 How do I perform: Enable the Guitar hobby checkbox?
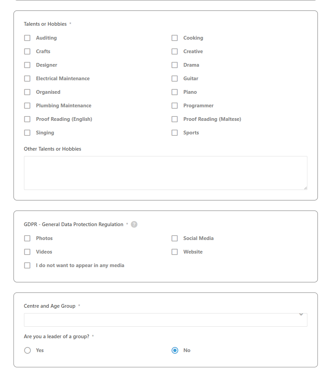point(174,79)
